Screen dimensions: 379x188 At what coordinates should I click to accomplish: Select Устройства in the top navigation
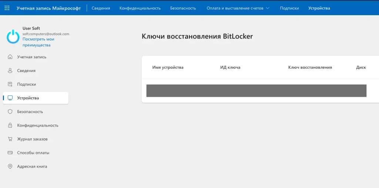[x=319, y=8]
